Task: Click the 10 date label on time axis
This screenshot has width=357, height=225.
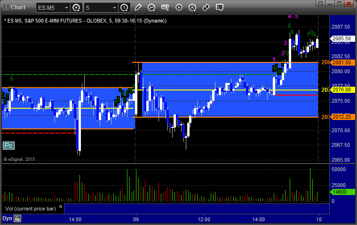Action: (319, 219)
